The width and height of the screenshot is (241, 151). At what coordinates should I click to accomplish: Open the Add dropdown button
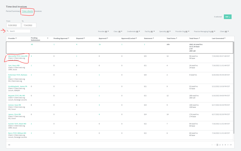pos(227,17)
